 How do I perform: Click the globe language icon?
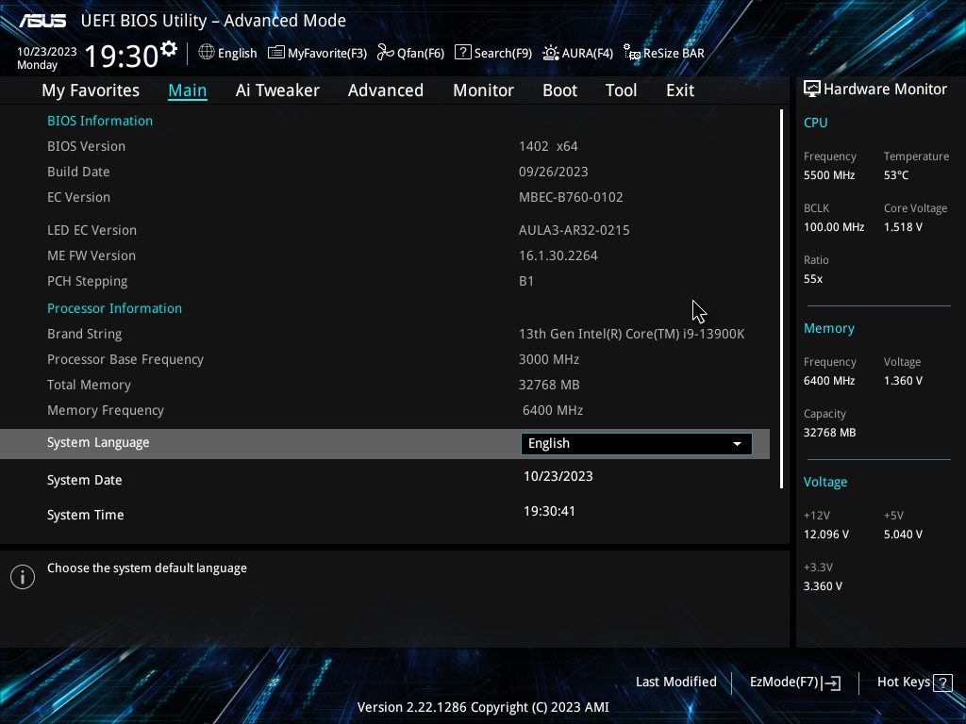coord(207,53)
